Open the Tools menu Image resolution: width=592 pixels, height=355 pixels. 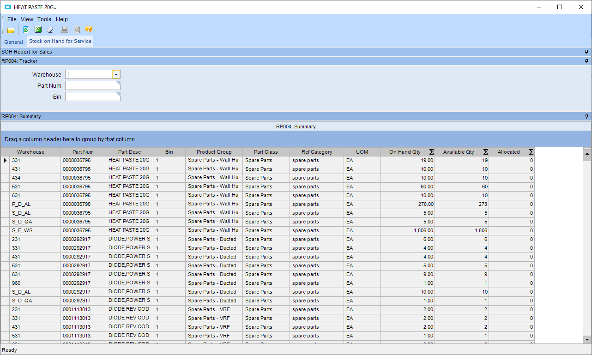44,19
